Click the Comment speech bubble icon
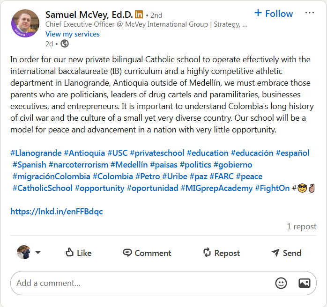This screenshot has width=327, height=307. (x=127, y=253)
